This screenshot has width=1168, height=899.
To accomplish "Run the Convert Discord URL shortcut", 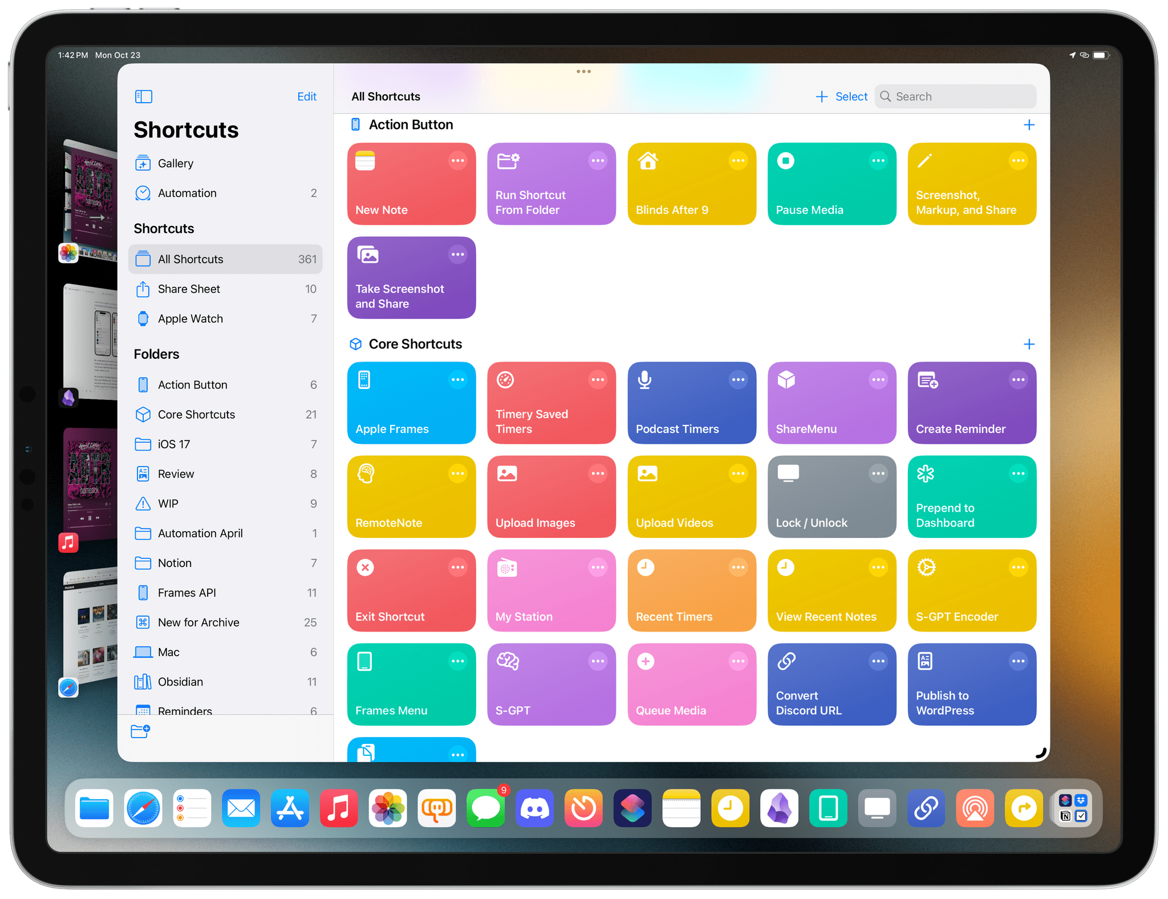I will coord(832,685).
